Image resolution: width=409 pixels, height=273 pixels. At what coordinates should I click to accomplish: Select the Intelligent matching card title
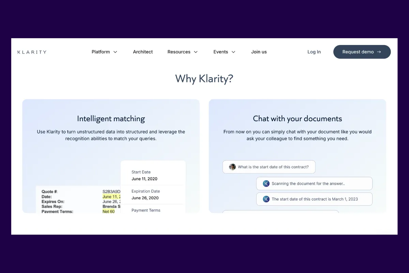111,119
